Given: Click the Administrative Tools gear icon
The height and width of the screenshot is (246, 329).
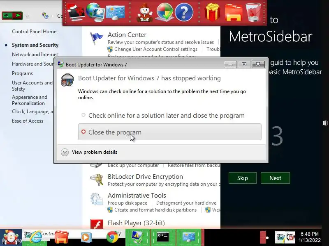Looking at the screenshot, I should click(97, 199).
